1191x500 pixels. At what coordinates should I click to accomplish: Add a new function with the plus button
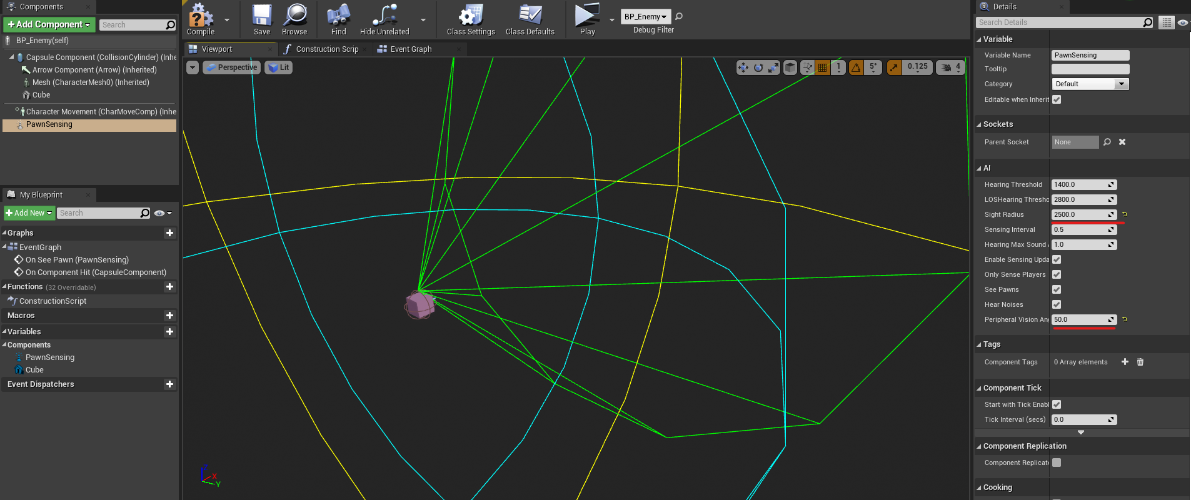(x=169, y=287)
